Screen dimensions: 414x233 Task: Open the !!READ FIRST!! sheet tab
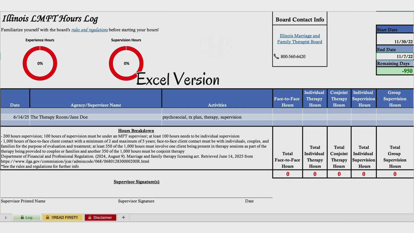point(62,217)
